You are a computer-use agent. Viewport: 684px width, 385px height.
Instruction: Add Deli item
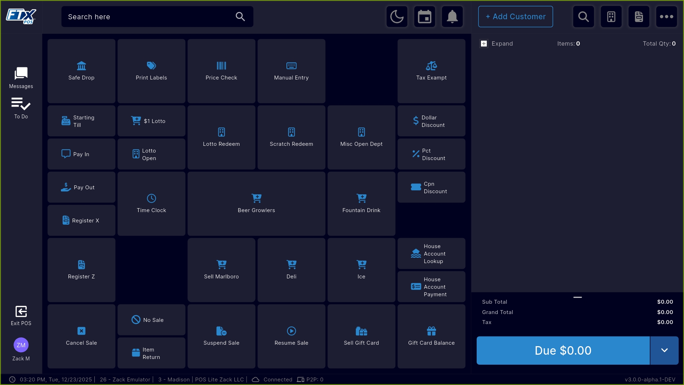pyautogui.click(x=291, y=270)
